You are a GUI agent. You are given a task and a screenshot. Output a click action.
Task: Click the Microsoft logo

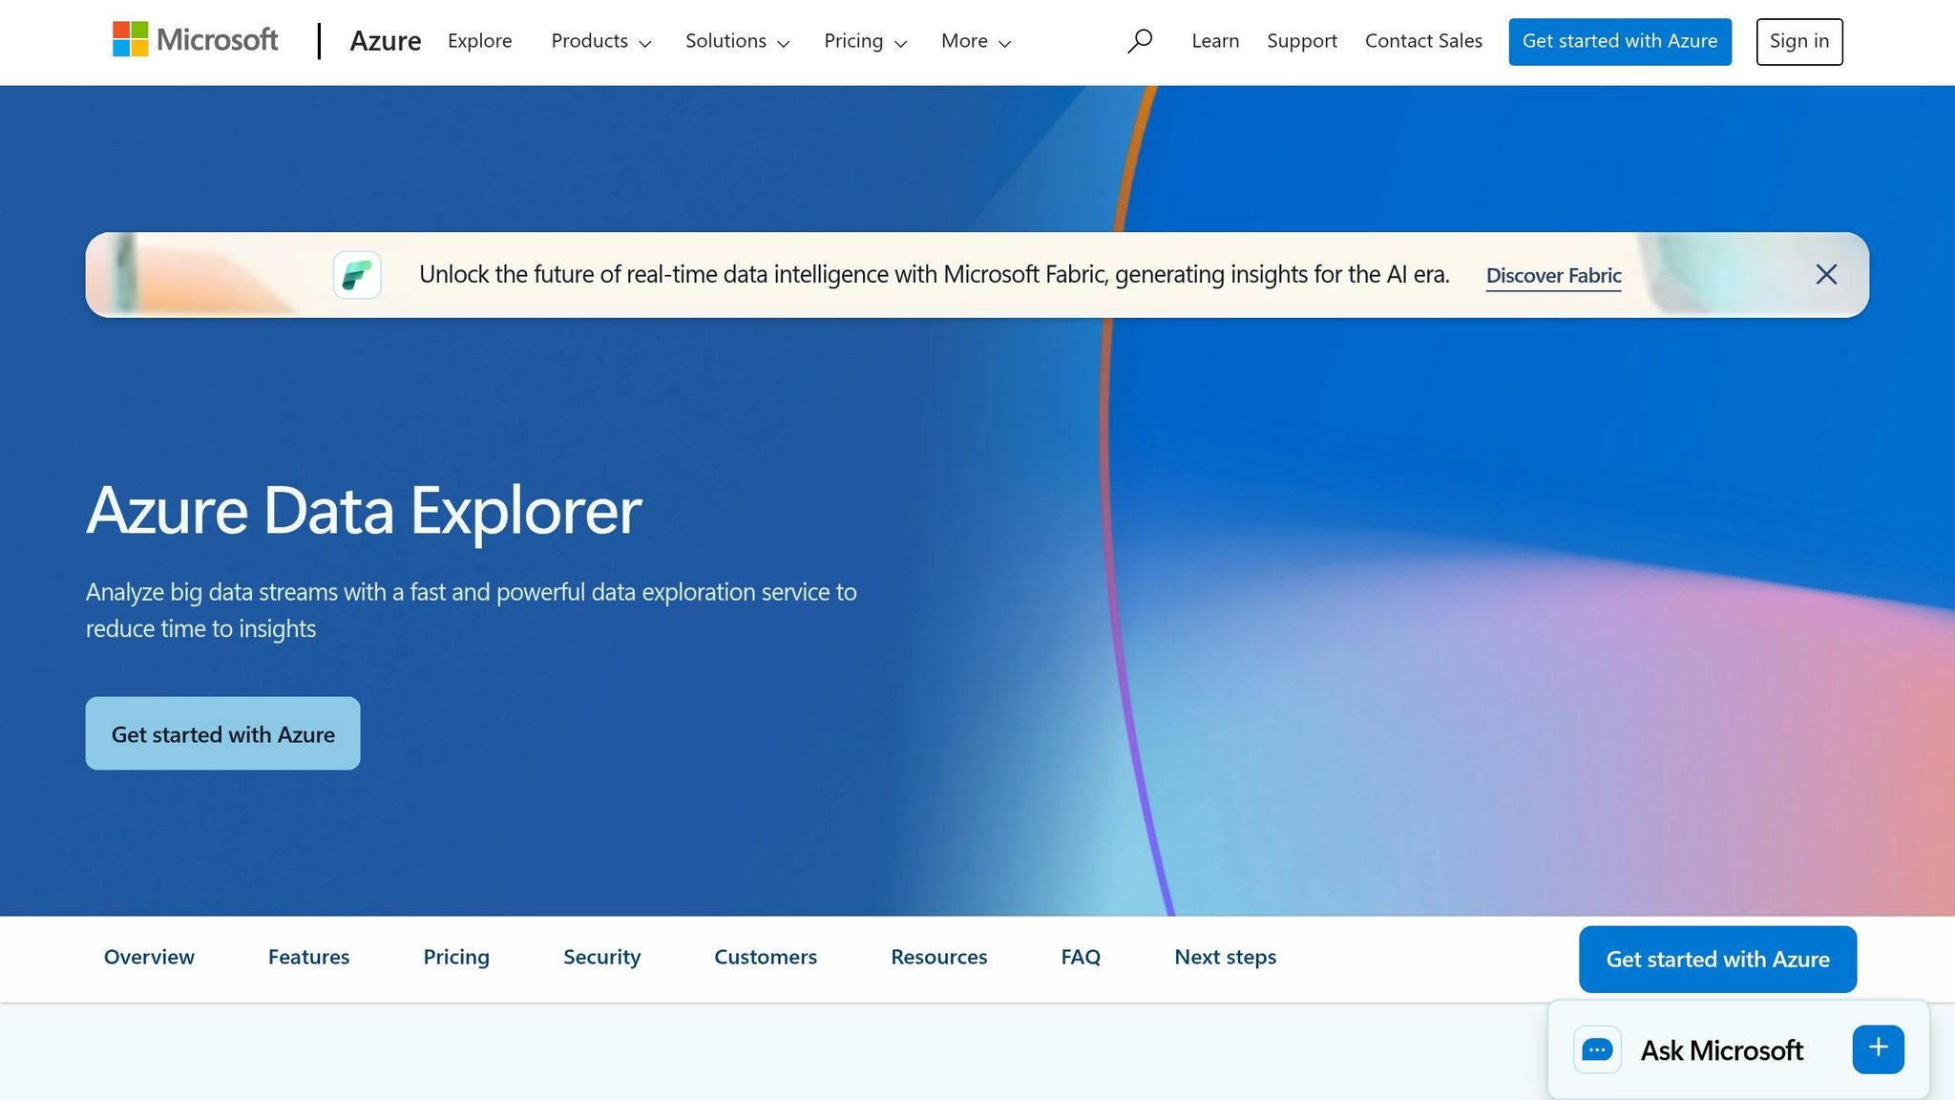point(195,40)
